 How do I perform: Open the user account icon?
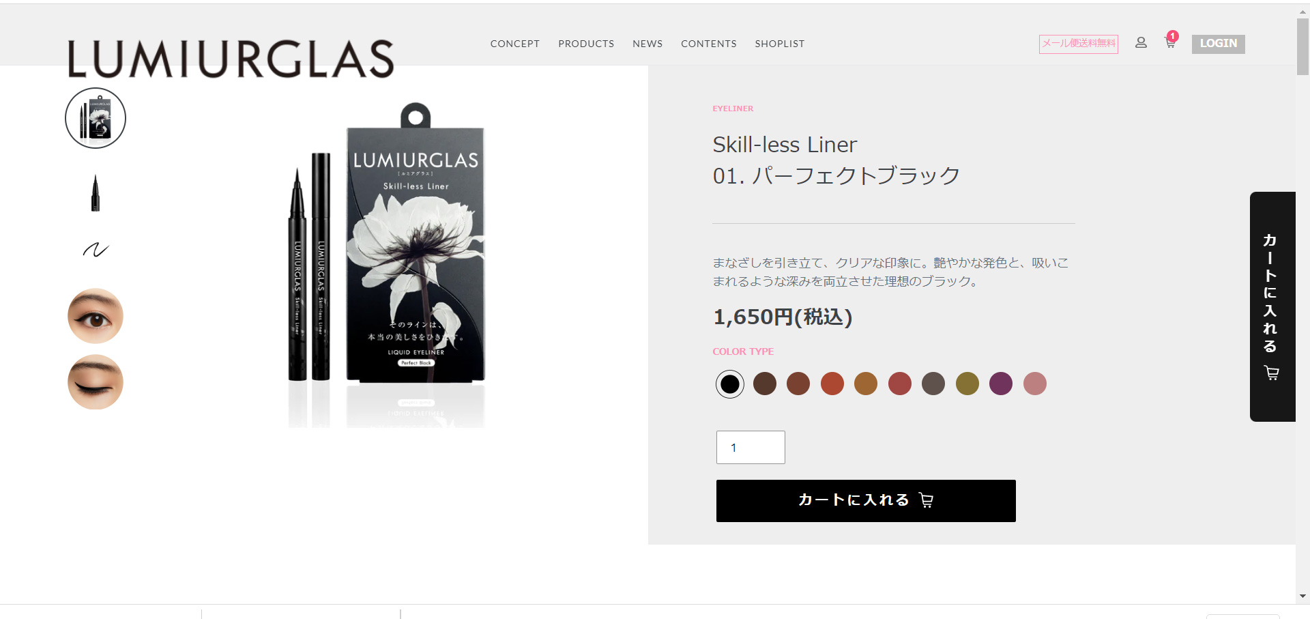[x=1141, y=42]
